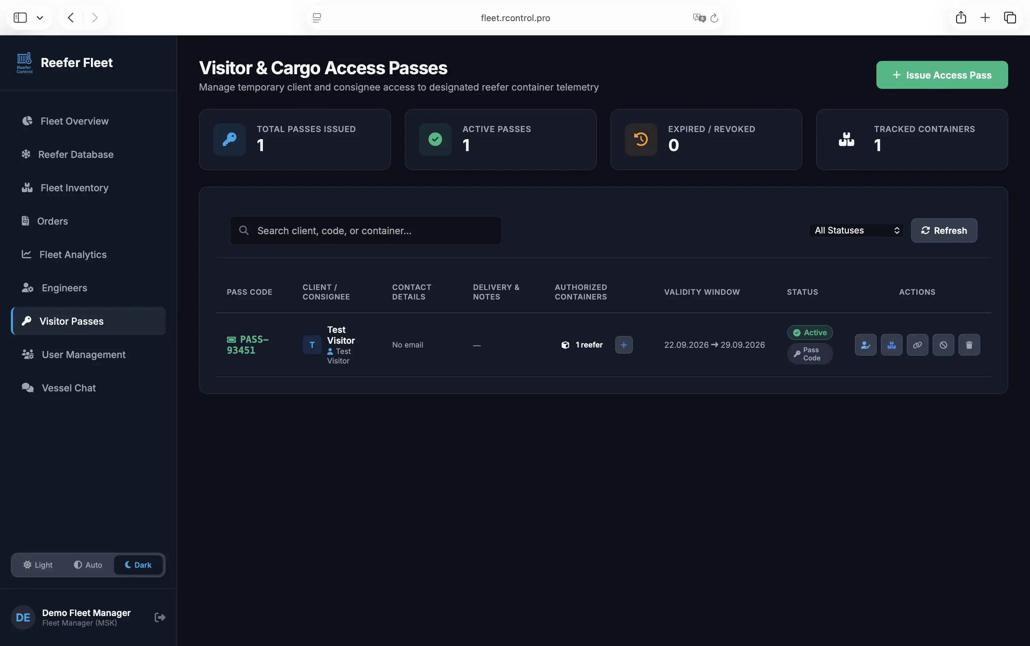The height and width of the screenshot is (646, 1030).
Task: Open the All Statuses filter dropdown
Action: tap(856, 230)
